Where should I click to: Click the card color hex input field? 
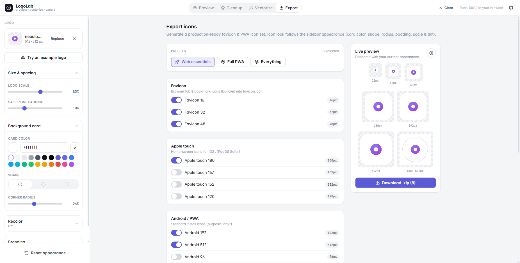(x=44, y=147)
